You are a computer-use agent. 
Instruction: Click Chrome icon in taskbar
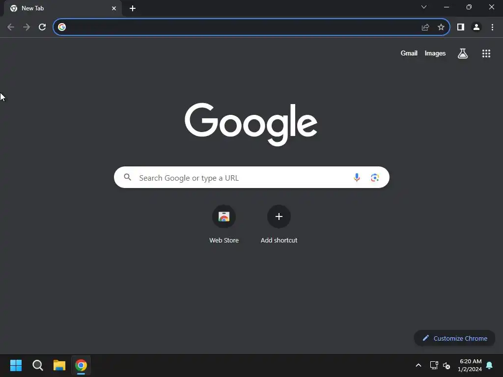[x=81, y=365]
